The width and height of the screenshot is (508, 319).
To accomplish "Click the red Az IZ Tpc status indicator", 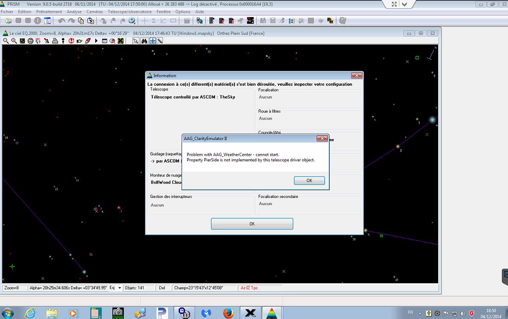I will pos(249,288).
